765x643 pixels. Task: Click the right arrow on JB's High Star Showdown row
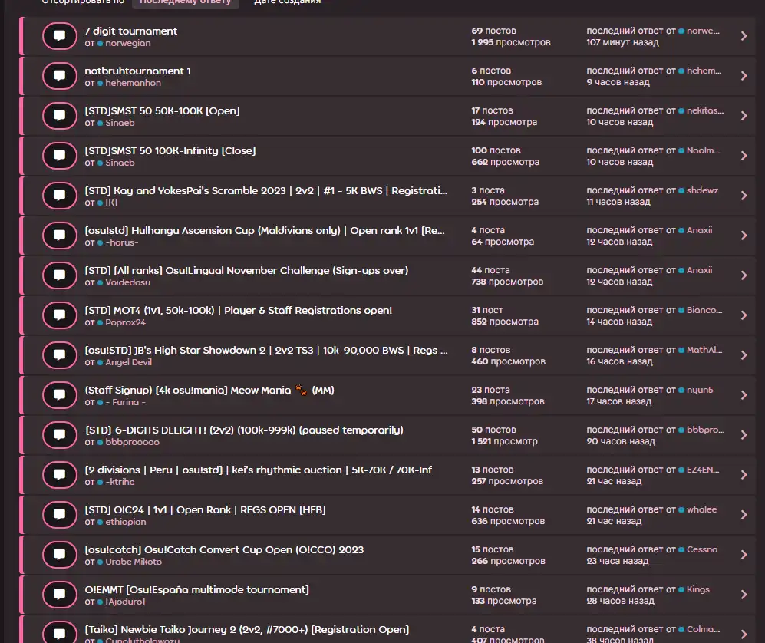[744, 356]
